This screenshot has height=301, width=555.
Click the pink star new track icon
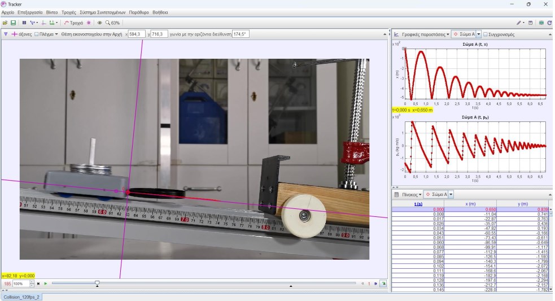click(88, 23)
